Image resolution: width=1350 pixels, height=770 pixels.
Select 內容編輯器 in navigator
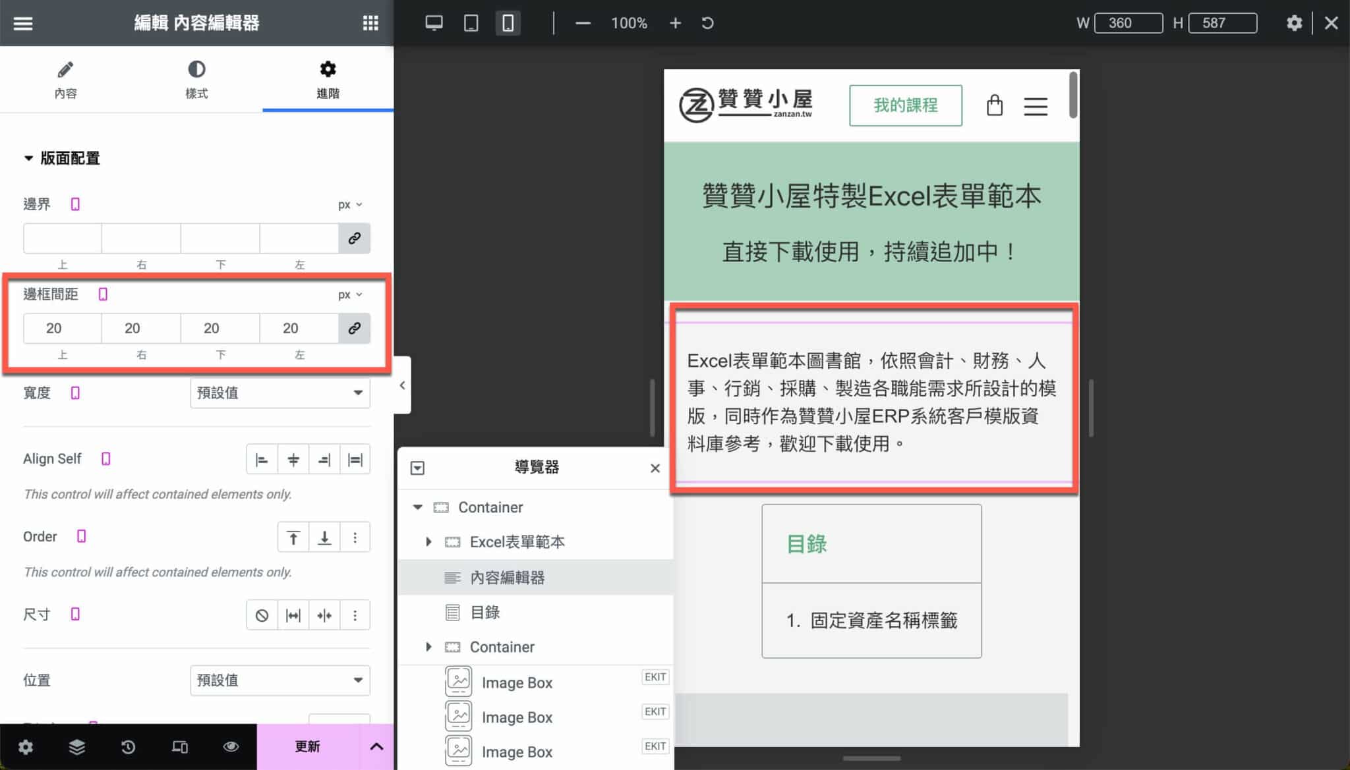[536, 577]
